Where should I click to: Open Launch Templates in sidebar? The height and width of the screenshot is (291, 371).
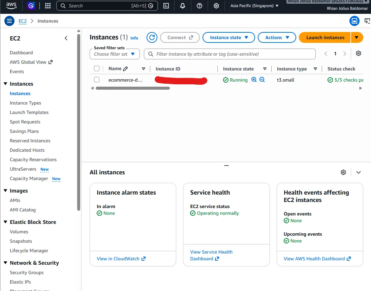(29, 113)
